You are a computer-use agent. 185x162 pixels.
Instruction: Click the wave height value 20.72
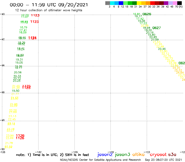click(17, 79)
